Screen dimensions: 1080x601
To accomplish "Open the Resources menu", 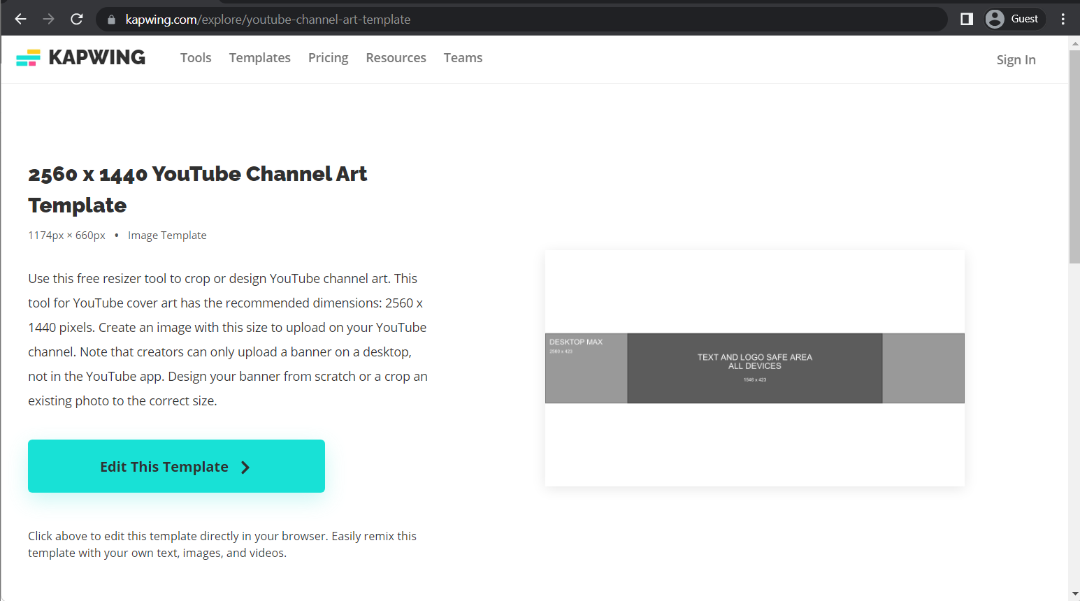I will pos(396,58).
